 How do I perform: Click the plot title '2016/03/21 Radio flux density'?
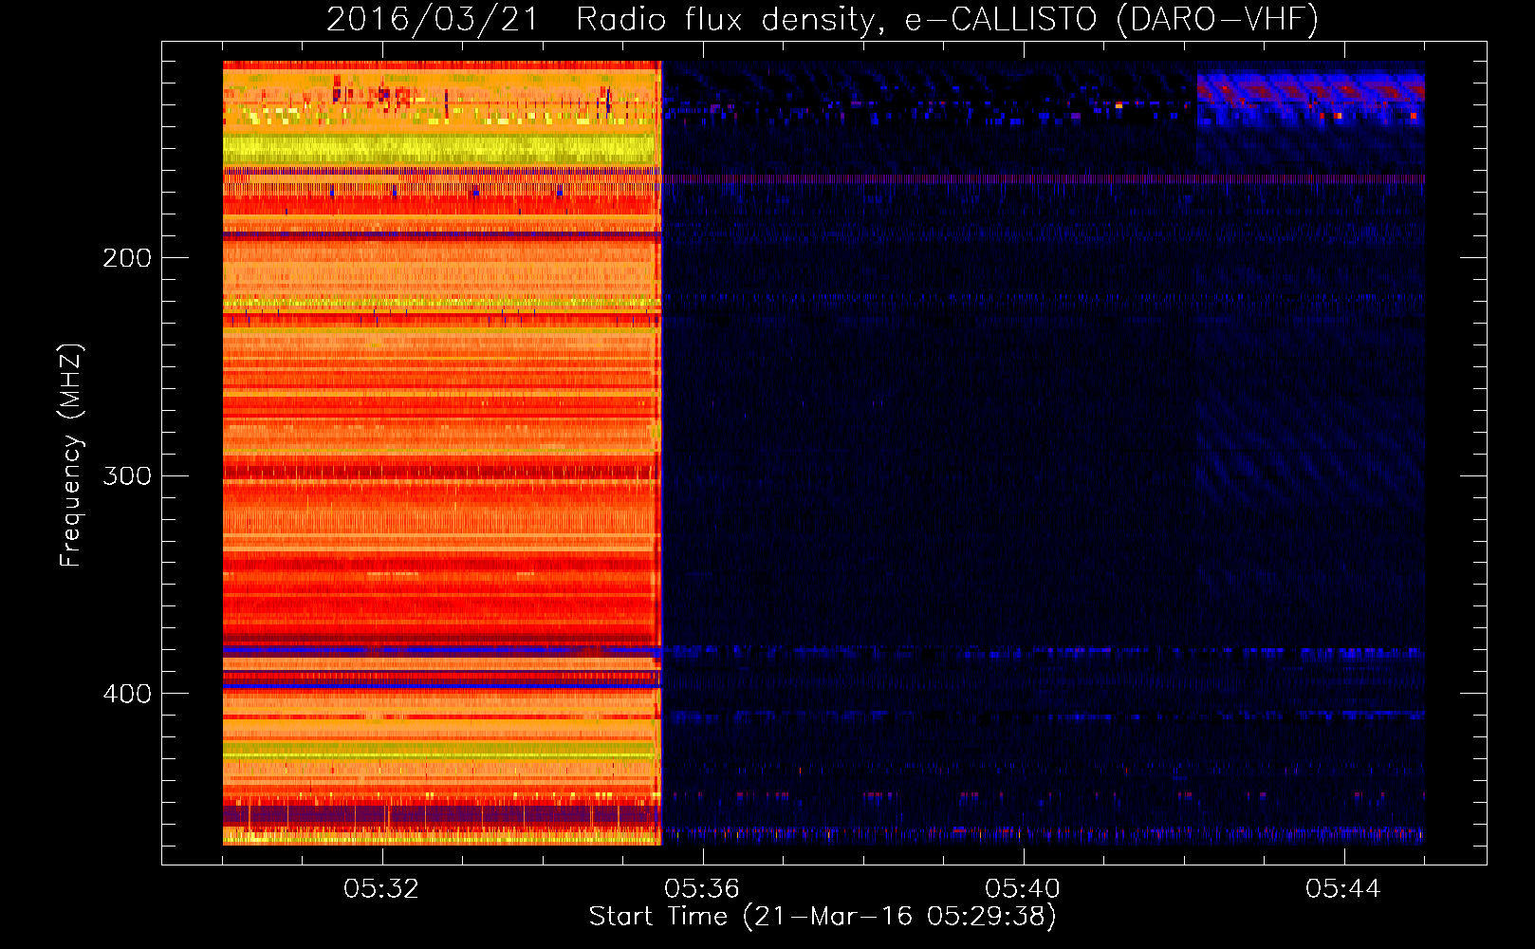(823, 19)
